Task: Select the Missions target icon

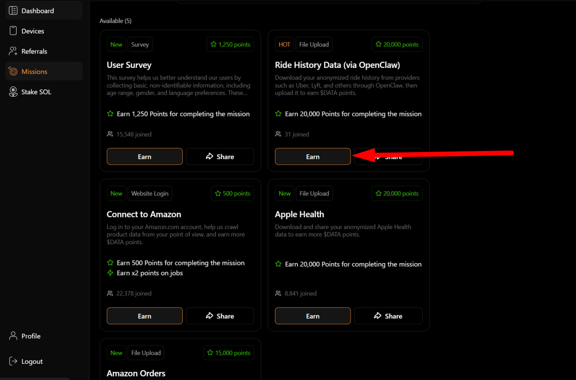Action: click(x=13, y=72)
